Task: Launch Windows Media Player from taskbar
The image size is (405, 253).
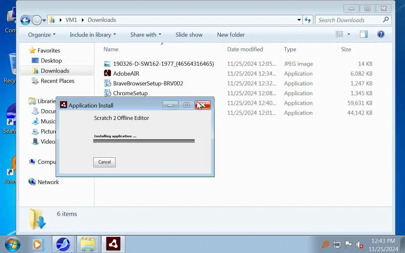Action: pos(37,244)
